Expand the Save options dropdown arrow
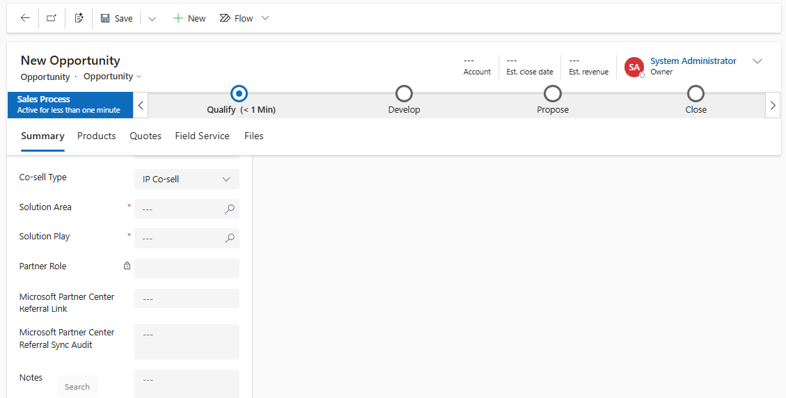The height and width of the screenshot is (398, 786). [x=152, y=19]
